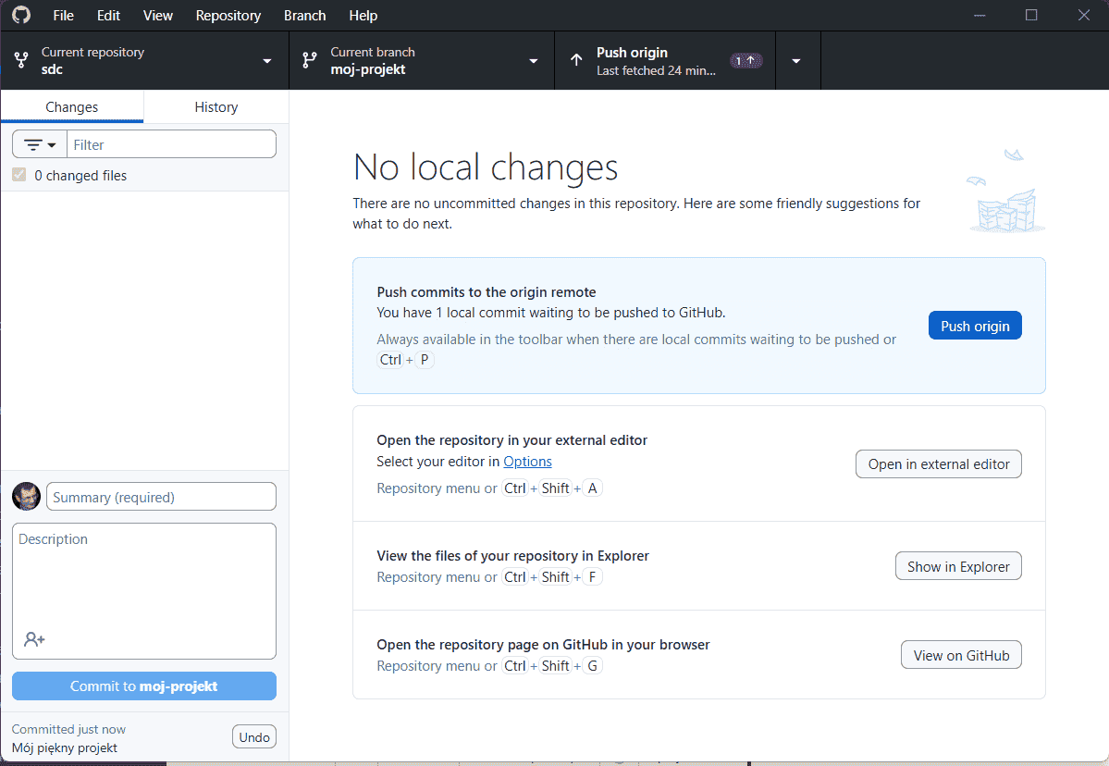Click the Summary (required) input field

click(x=160, y=496)
